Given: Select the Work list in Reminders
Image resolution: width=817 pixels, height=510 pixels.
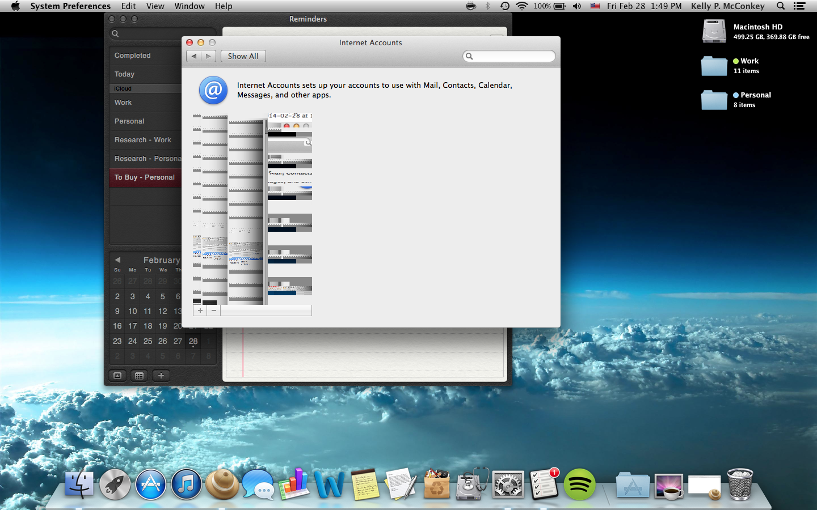Looking at the screenshot, I should click(x=146, y=103).
